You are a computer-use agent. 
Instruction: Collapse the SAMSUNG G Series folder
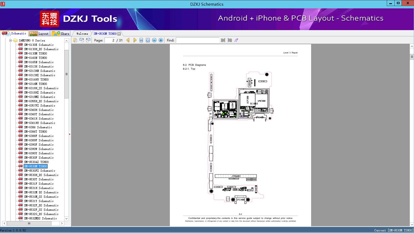click(x=10, y=40)
